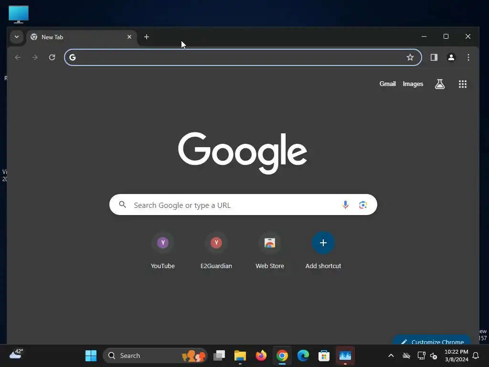Image resolution: width=489 pixels, height=367 pixels.
Task: Select the New Tab tab
Action: [x=82, y=37]
